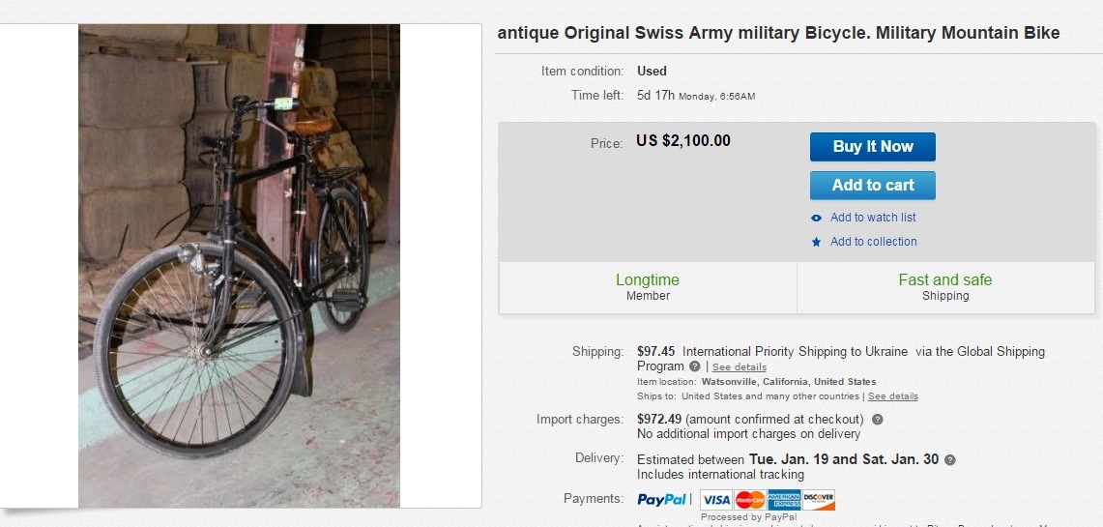The image size is (1103, 527).
Task: Click the Discover card icon
Action: click(x=819, y=500)
